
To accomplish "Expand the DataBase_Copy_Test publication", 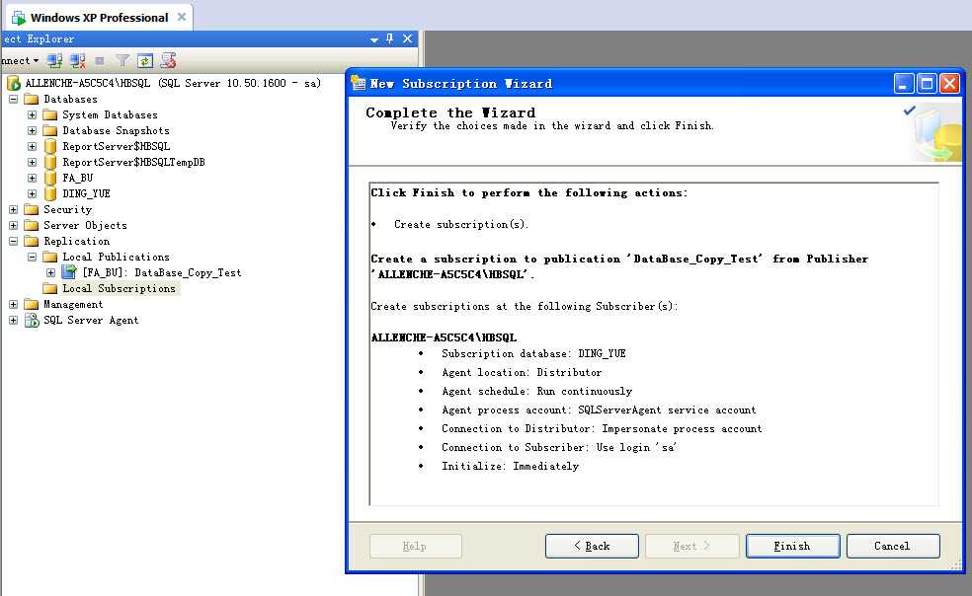I will click(50, 272).
